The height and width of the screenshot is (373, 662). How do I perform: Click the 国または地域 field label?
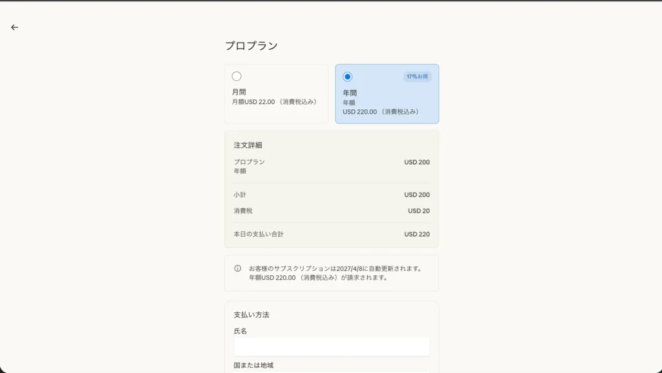(253, 365)
